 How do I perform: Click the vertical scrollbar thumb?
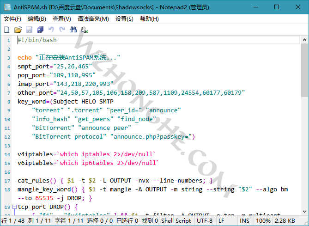pos(304,70)
